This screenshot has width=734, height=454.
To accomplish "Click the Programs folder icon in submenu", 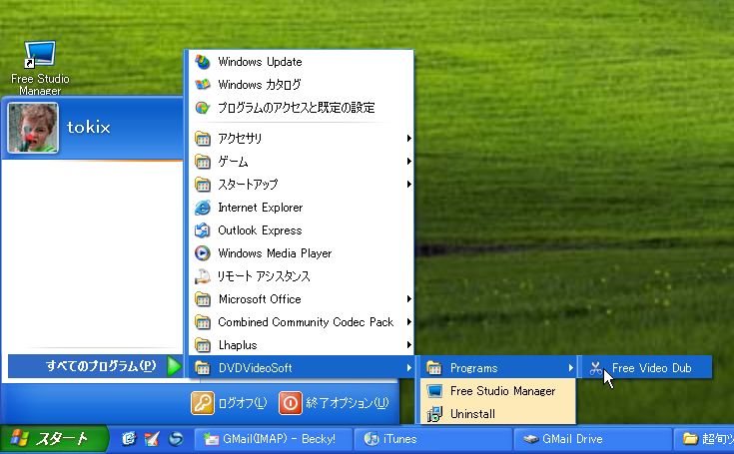I will tap(434, 368).
